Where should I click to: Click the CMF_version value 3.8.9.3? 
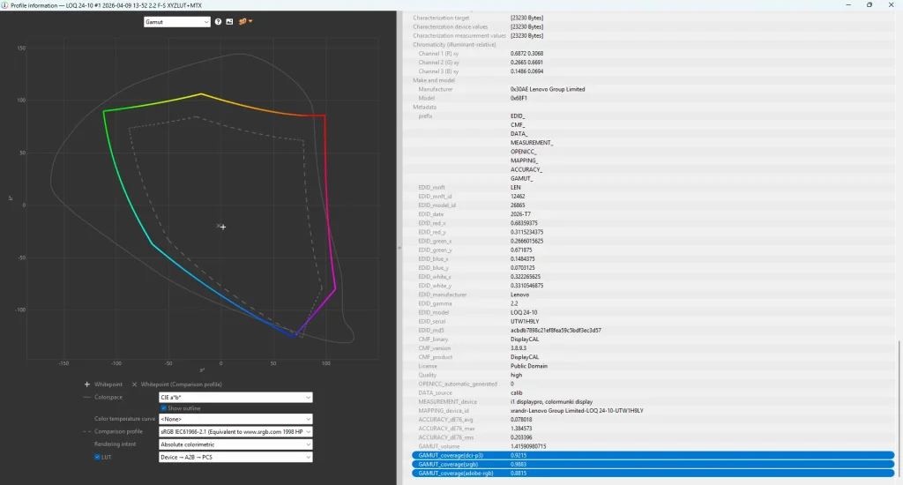pos(519,348)
